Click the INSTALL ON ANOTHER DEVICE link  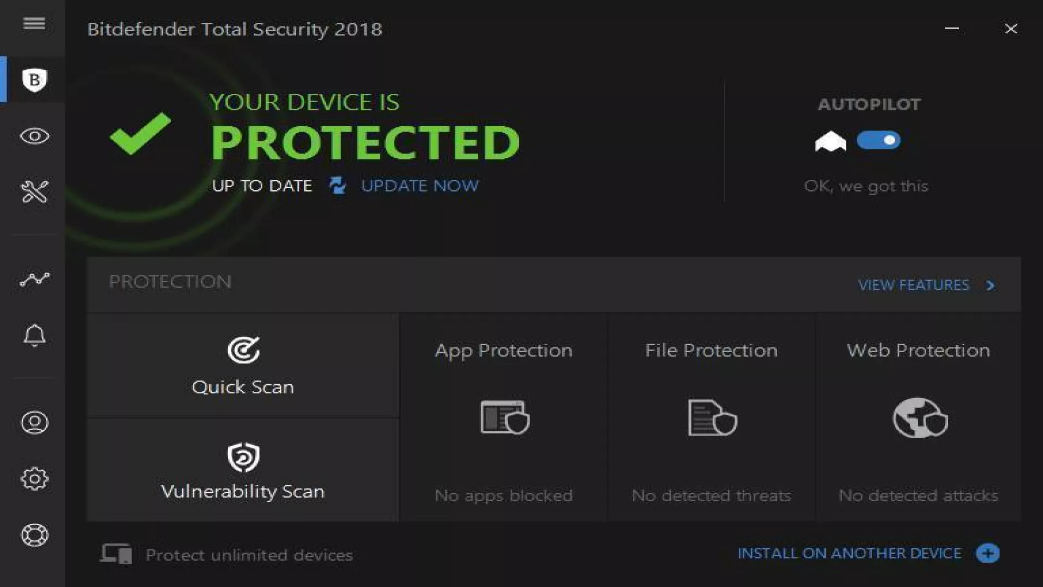849,553
